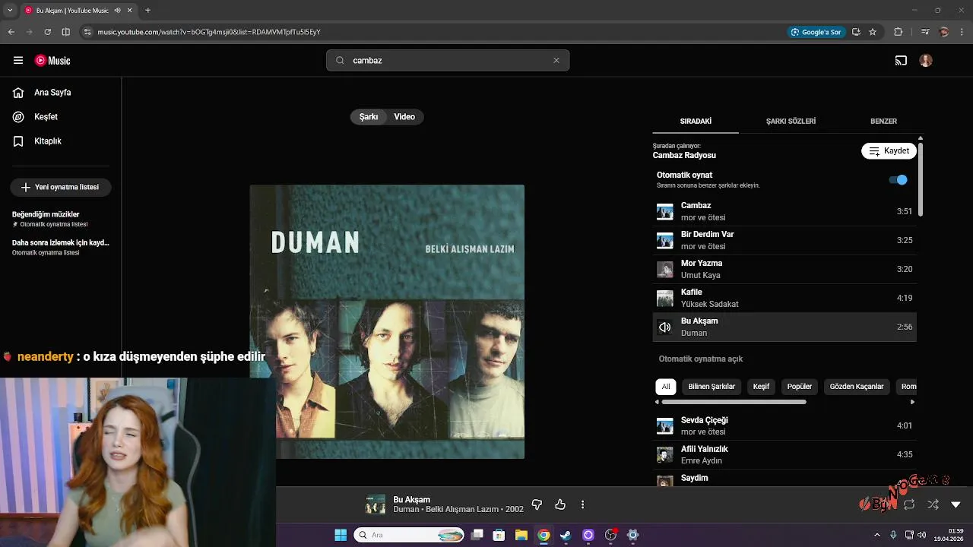The width and height of the screenshot is (973, 547).
Task: Show hidden system tray icons
Action: point(876,535)
